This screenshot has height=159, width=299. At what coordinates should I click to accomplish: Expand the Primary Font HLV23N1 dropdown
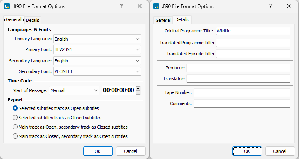(x=97, y=49)
